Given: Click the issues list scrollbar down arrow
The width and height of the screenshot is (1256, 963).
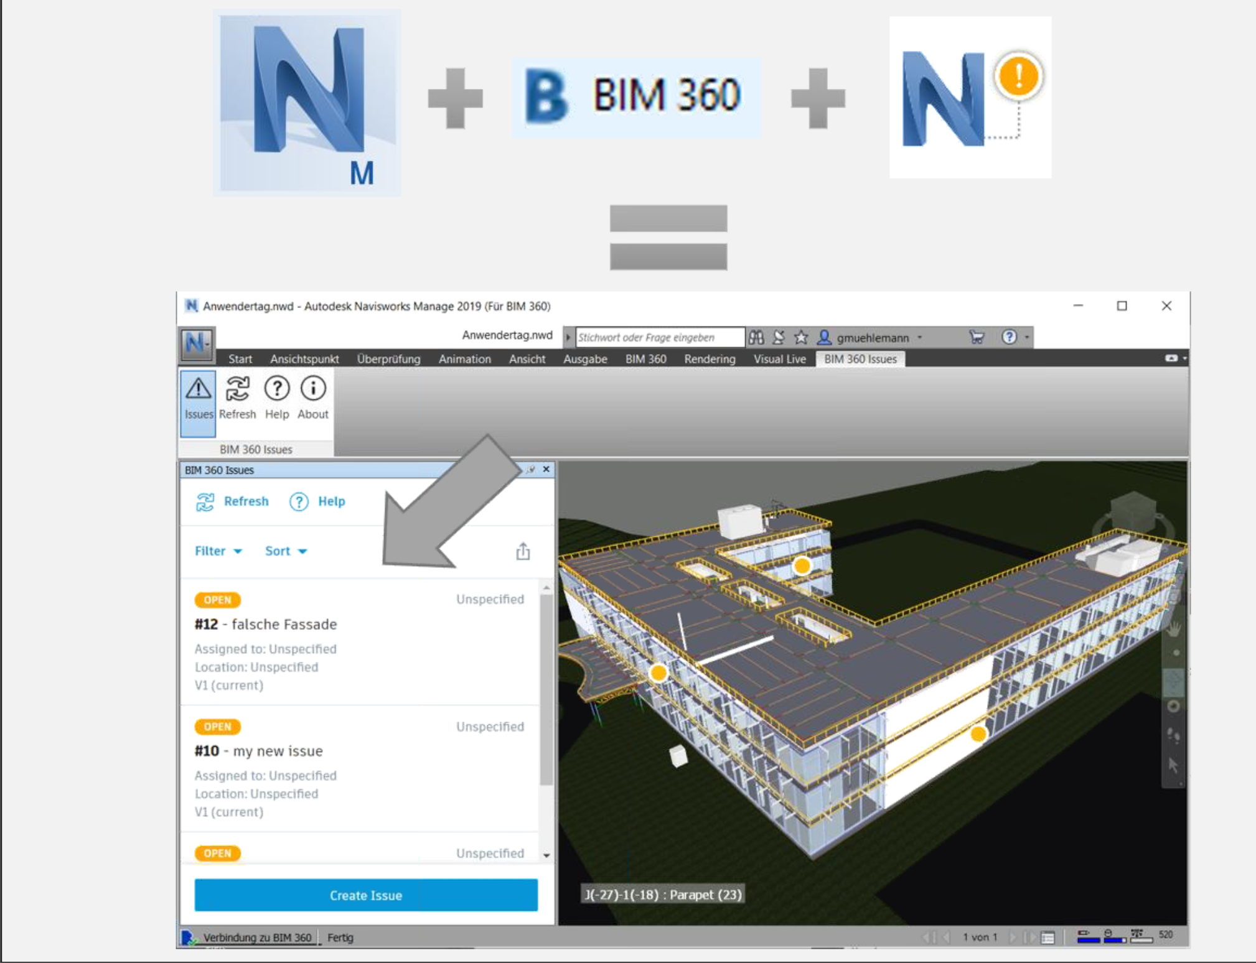Looking at the screenshot, I should point(546,855).
